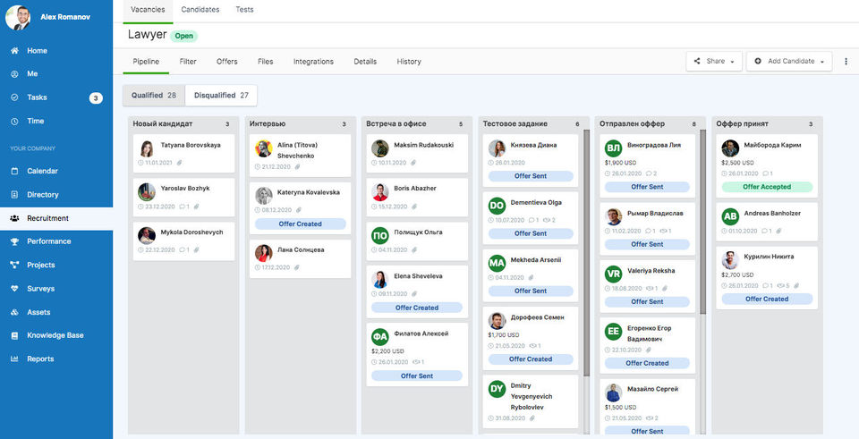Click the DO avatar of Dementieva Olga
Viewport: 859px width, 439px height.
click(x=497, y=206)
